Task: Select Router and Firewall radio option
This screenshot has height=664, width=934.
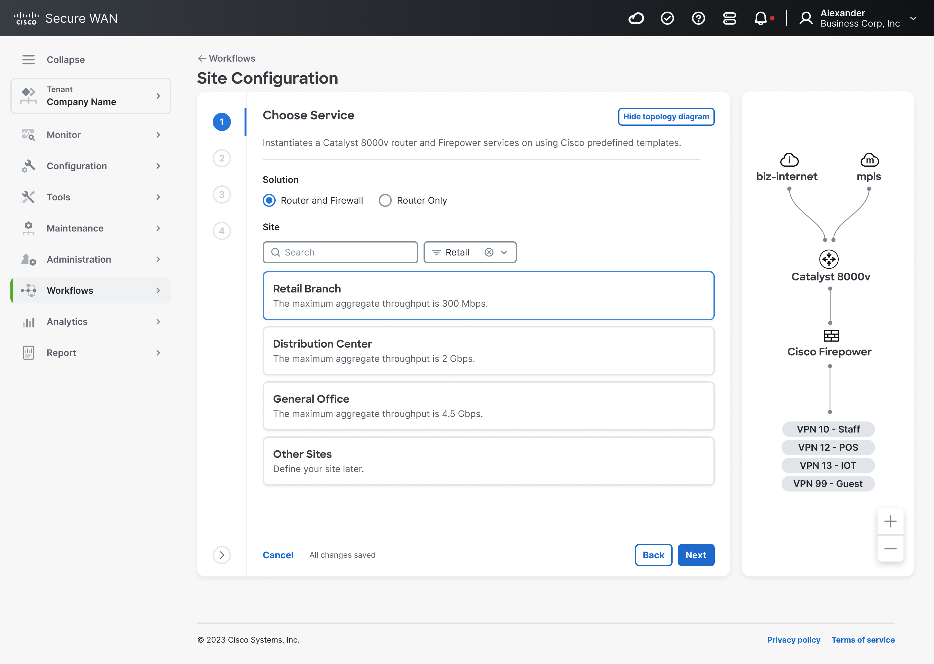Action: (x=269, y=200)
